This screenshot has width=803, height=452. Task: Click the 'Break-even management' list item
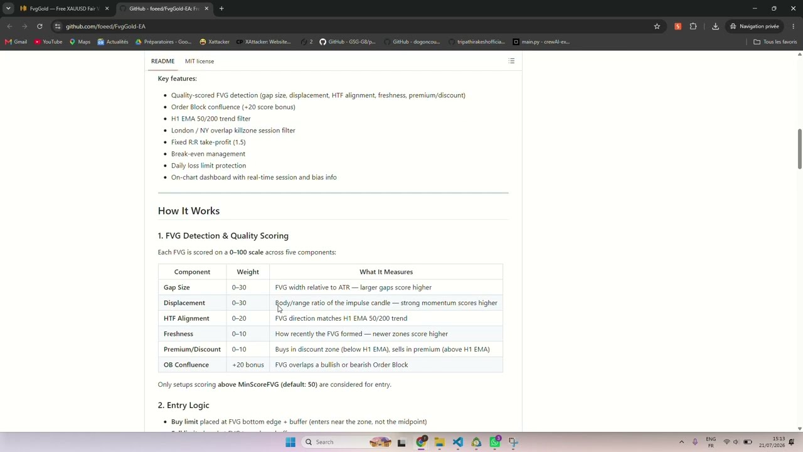tap(208, 154)
